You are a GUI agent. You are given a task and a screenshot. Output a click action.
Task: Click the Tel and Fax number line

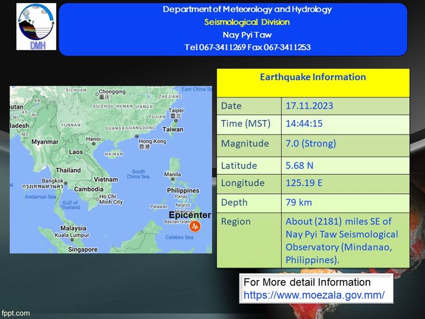point(247,47)
